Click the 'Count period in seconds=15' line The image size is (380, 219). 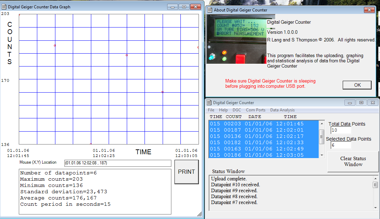65,204
